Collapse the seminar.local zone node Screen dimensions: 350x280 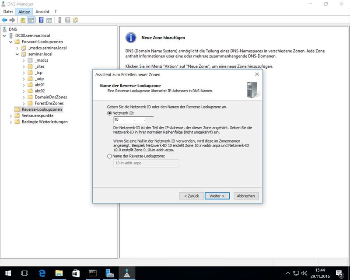point(17,54)
